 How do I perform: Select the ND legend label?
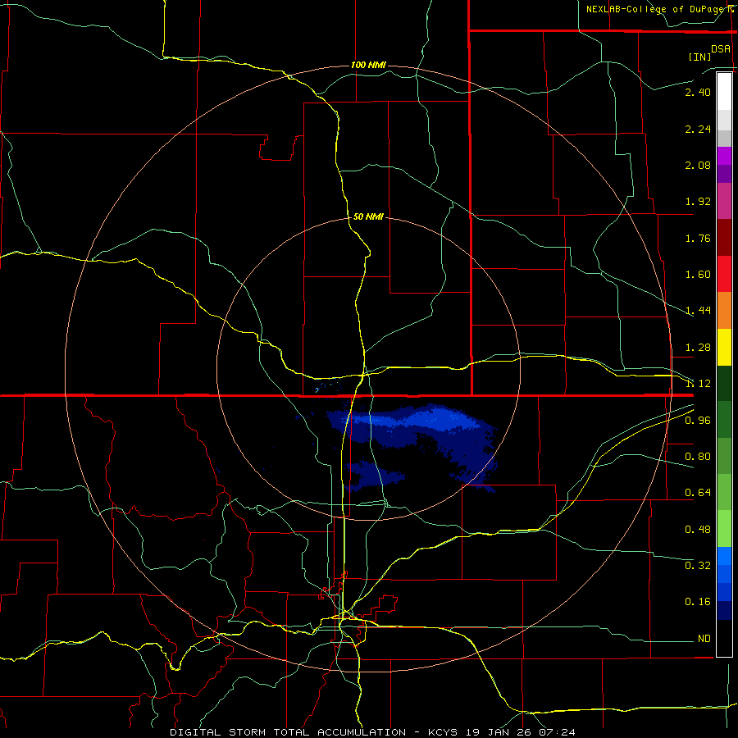[x=704, y=639]
